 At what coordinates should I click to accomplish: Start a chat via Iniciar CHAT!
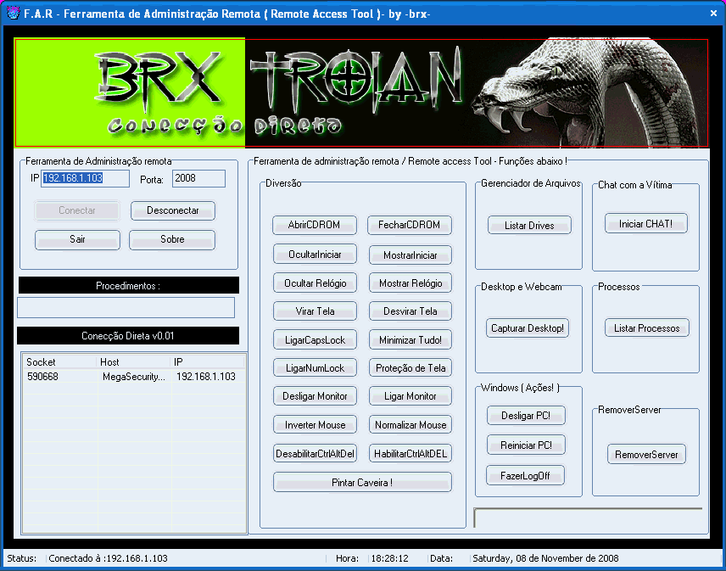(x=646, y=222)
